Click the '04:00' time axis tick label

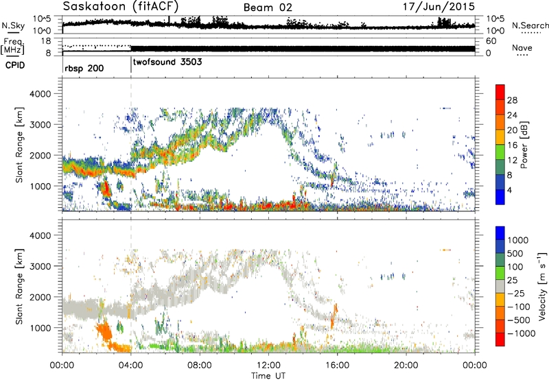[x=130, y=366]
